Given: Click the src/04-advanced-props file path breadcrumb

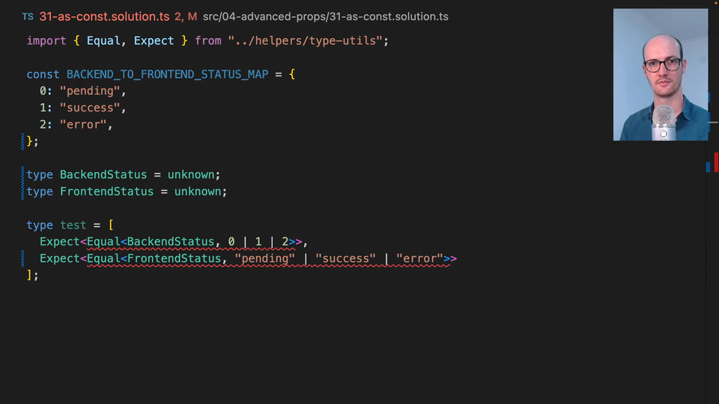Looking at the screenshot, I should (x=326, y=16).
